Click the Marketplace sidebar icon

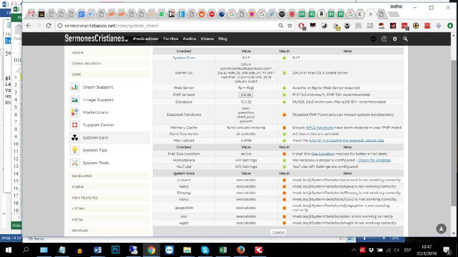click(74, 113)
